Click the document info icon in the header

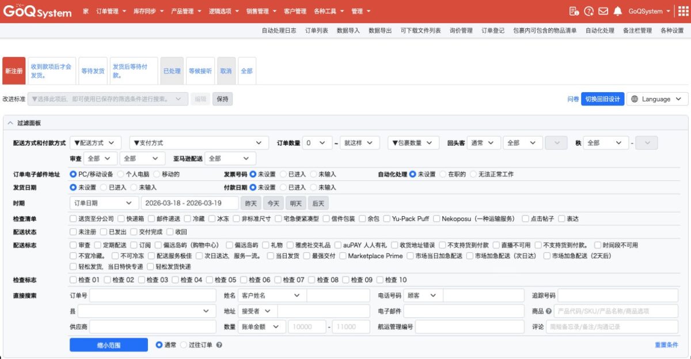(x=574, y=11)
